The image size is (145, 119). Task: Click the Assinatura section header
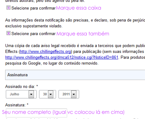tap(75, 75)
